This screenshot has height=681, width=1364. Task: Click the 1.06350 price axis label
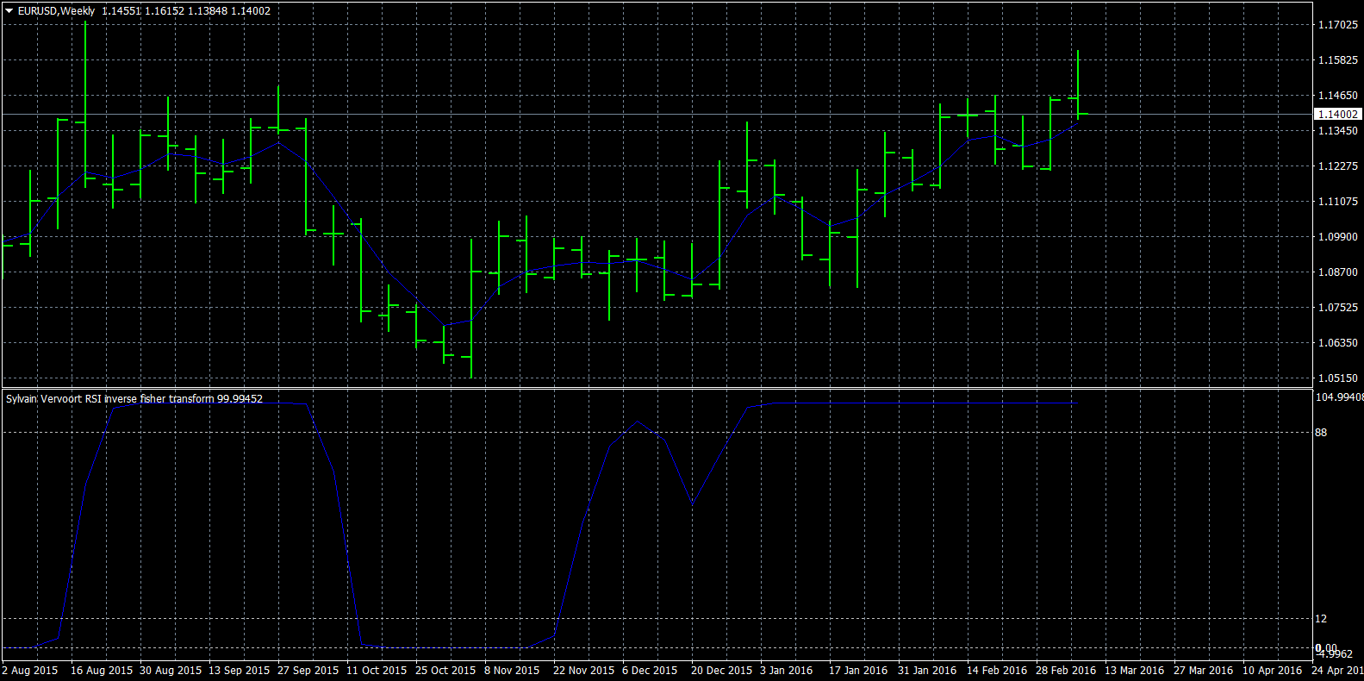click(x=1338, y=343)
